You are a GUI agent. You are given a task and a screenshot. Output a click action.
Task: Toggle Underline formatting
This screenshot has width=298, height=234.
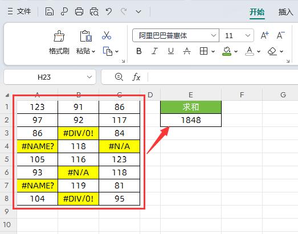pos(171,51)
